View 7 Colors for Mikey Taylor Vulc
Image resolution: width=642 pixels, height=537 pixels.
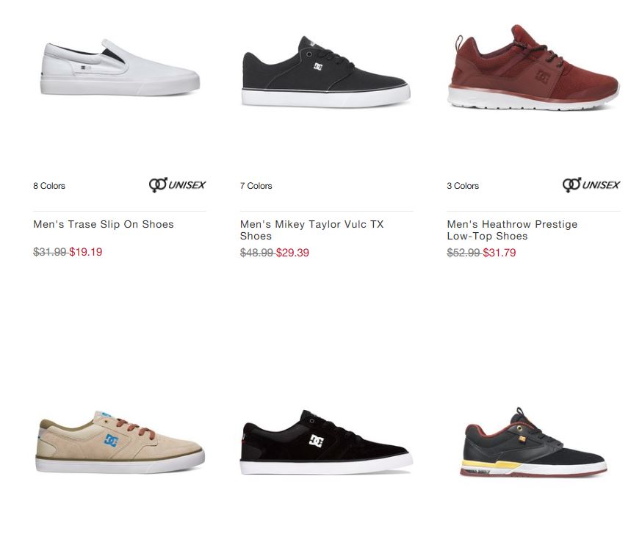coord(256,186)
